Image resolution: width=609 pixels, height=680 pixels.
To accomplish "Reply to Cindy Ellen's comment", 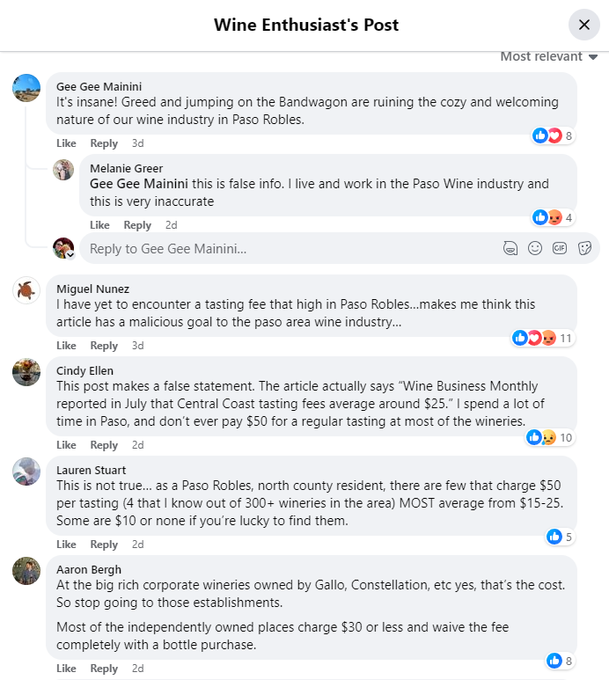I will pos(104,445).
